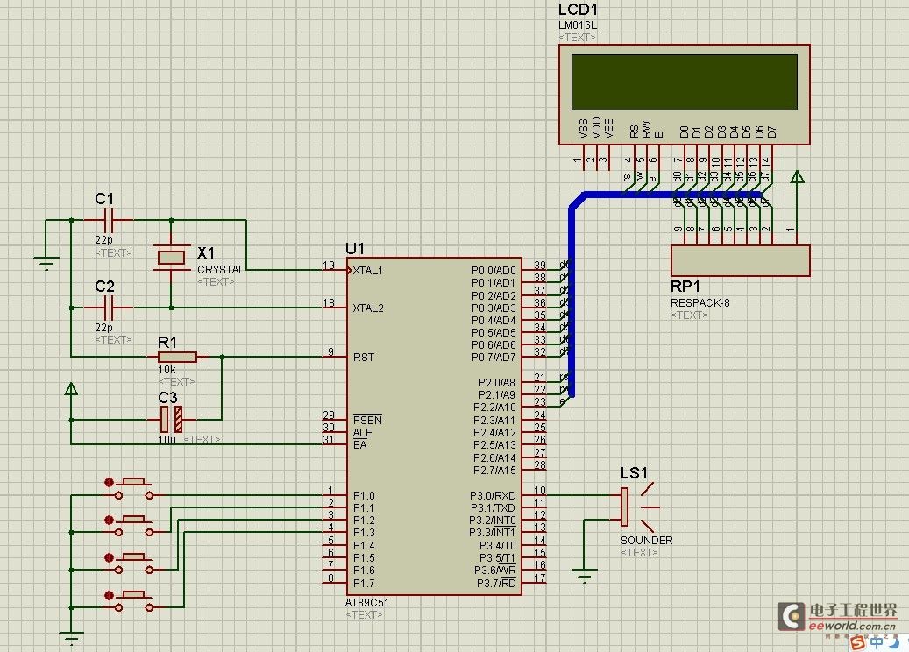Click the R1 reference label
The image size is (909, 652).
[167, 343]
